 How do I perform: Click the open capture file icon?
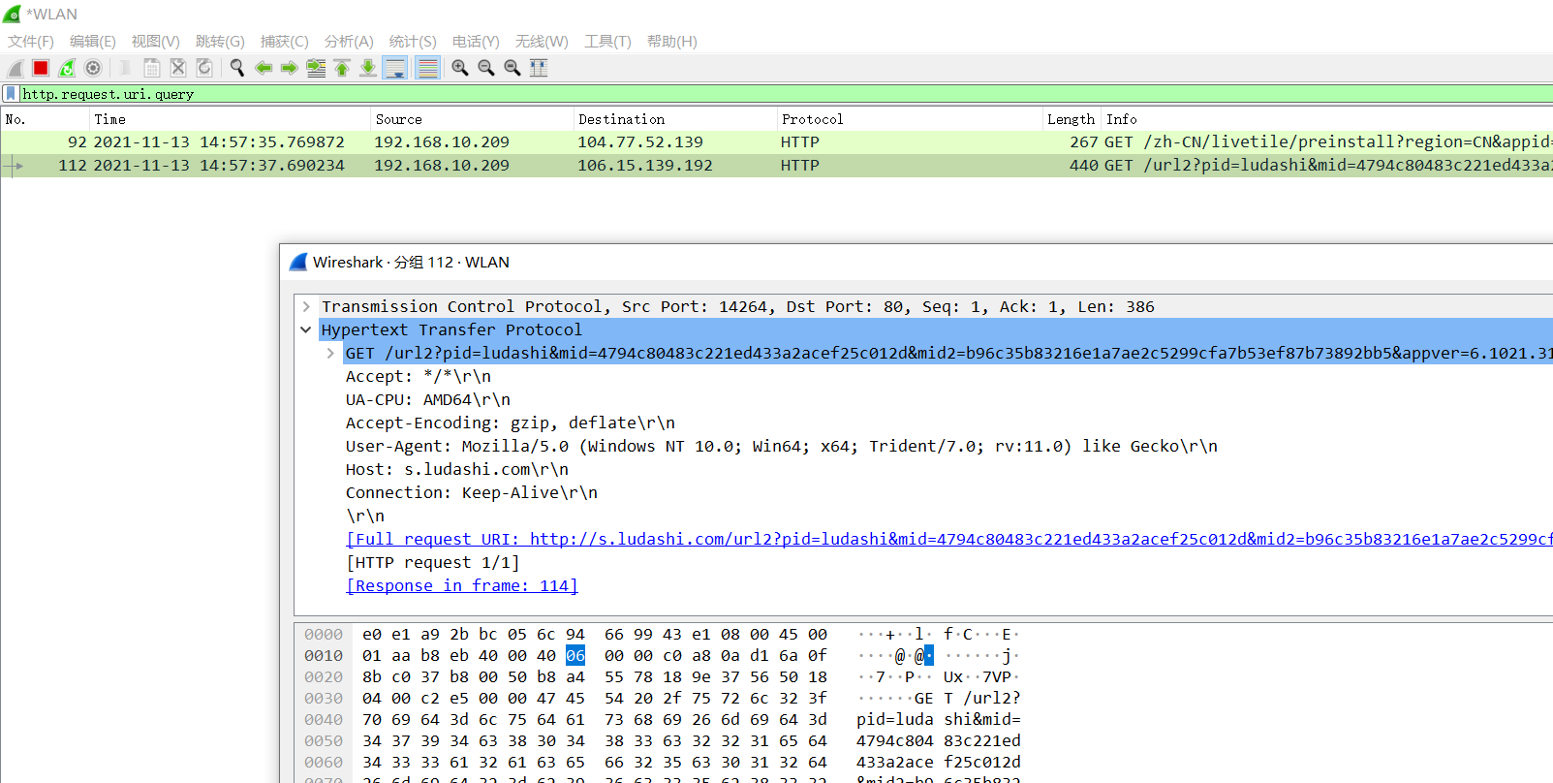click(x=125, y=68)
